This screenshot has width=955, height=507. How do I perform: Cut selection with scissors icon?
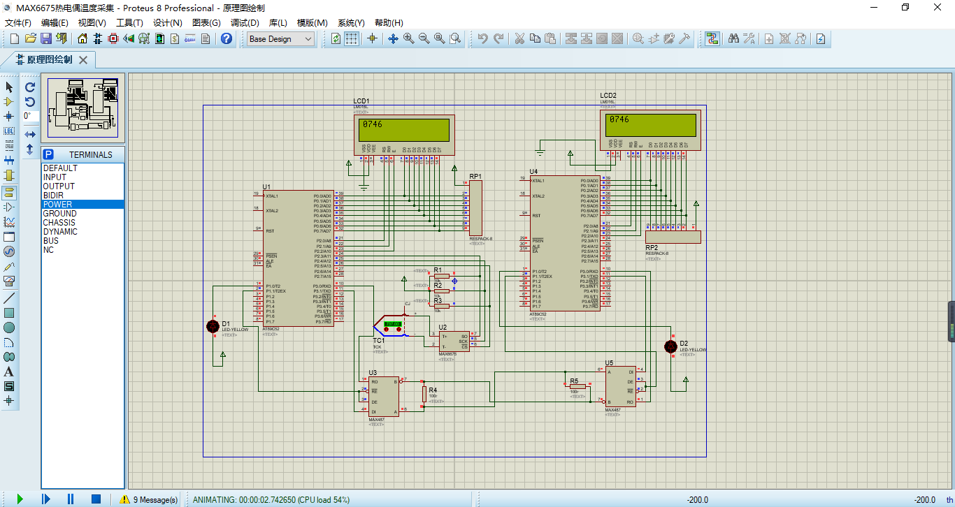click(x=519, y=38)
